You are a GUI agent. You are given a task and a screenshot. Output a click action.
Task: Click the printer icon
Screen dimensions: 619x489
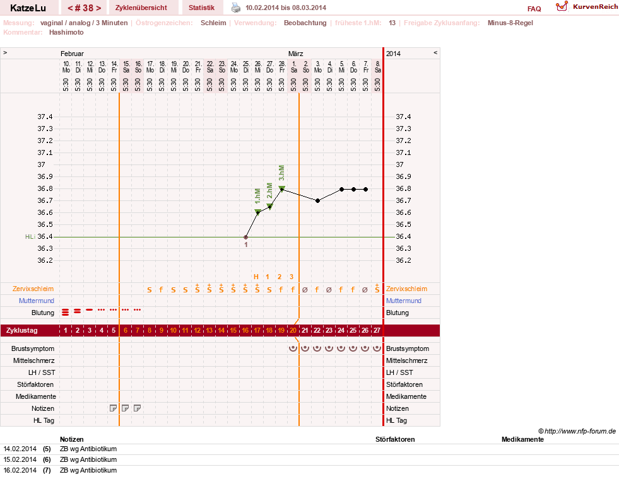click(x=236, y=8)
